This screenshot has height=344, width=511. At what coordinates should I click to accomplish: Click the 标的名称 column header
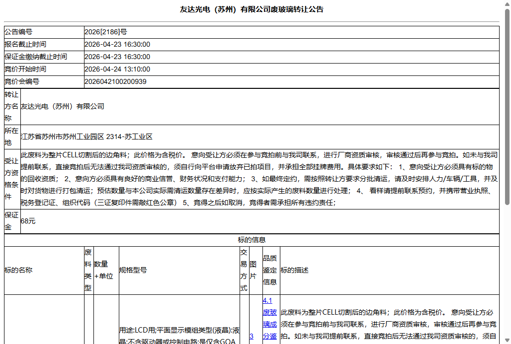click(x=44, y=270)
